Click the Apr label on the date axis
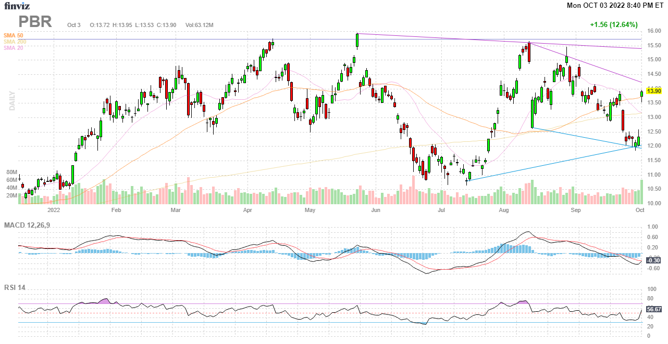This screenshot has height=344, width=668. tap(248, 210)
